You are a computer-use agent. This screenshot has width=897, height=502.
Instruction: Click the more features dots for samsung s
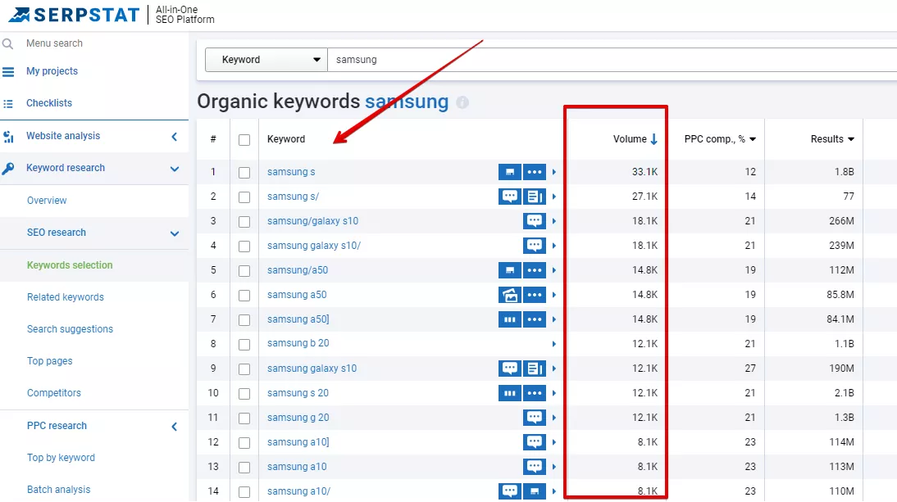(535, 172)
